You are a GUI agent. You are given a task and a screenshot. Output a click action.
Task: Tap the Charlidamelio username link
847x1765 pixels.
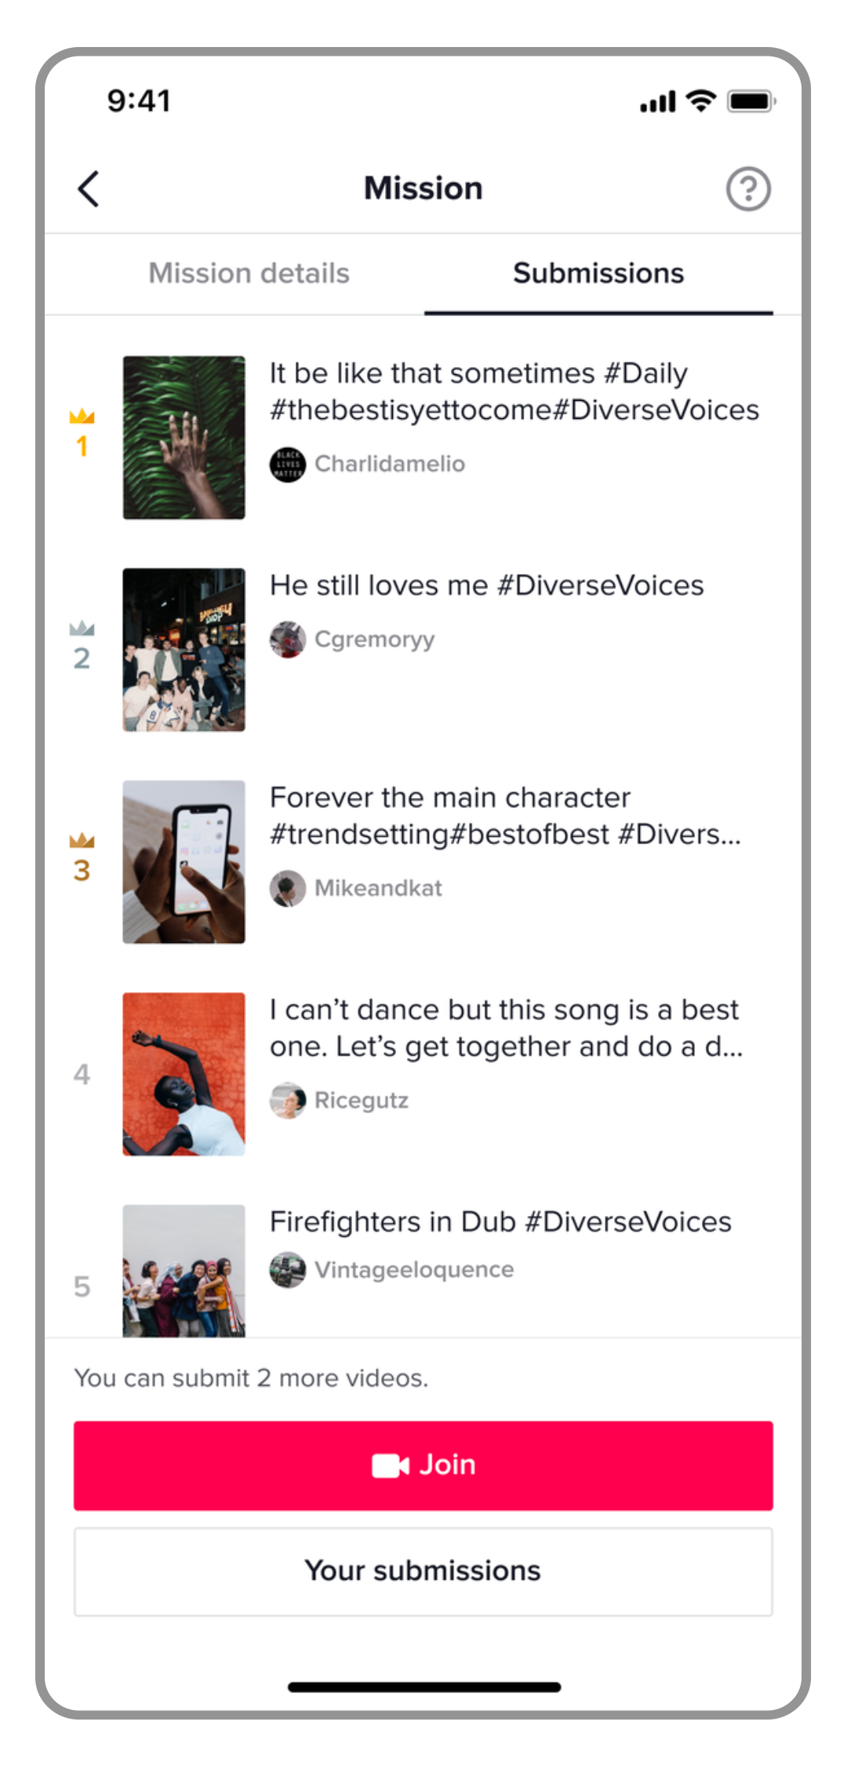pos(390,464)
